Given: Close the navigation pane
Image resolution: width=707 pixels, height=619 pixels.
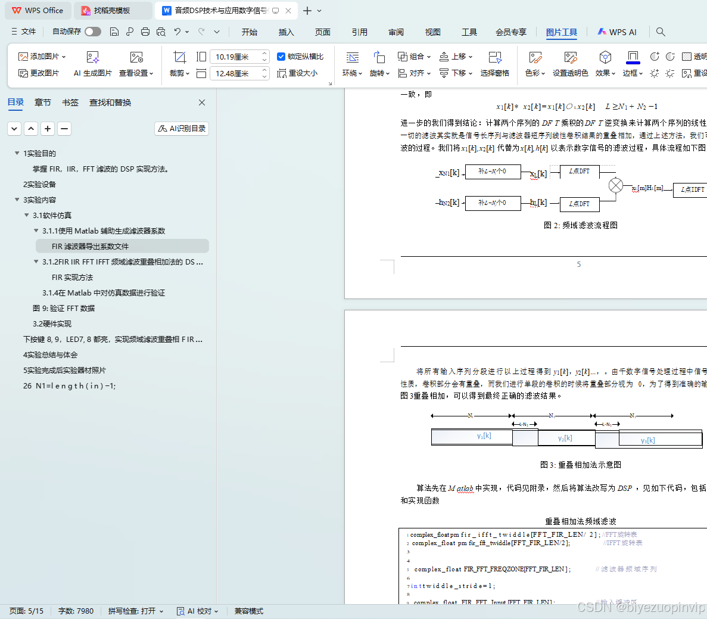Looking at the screenshot, I should 202,102.
